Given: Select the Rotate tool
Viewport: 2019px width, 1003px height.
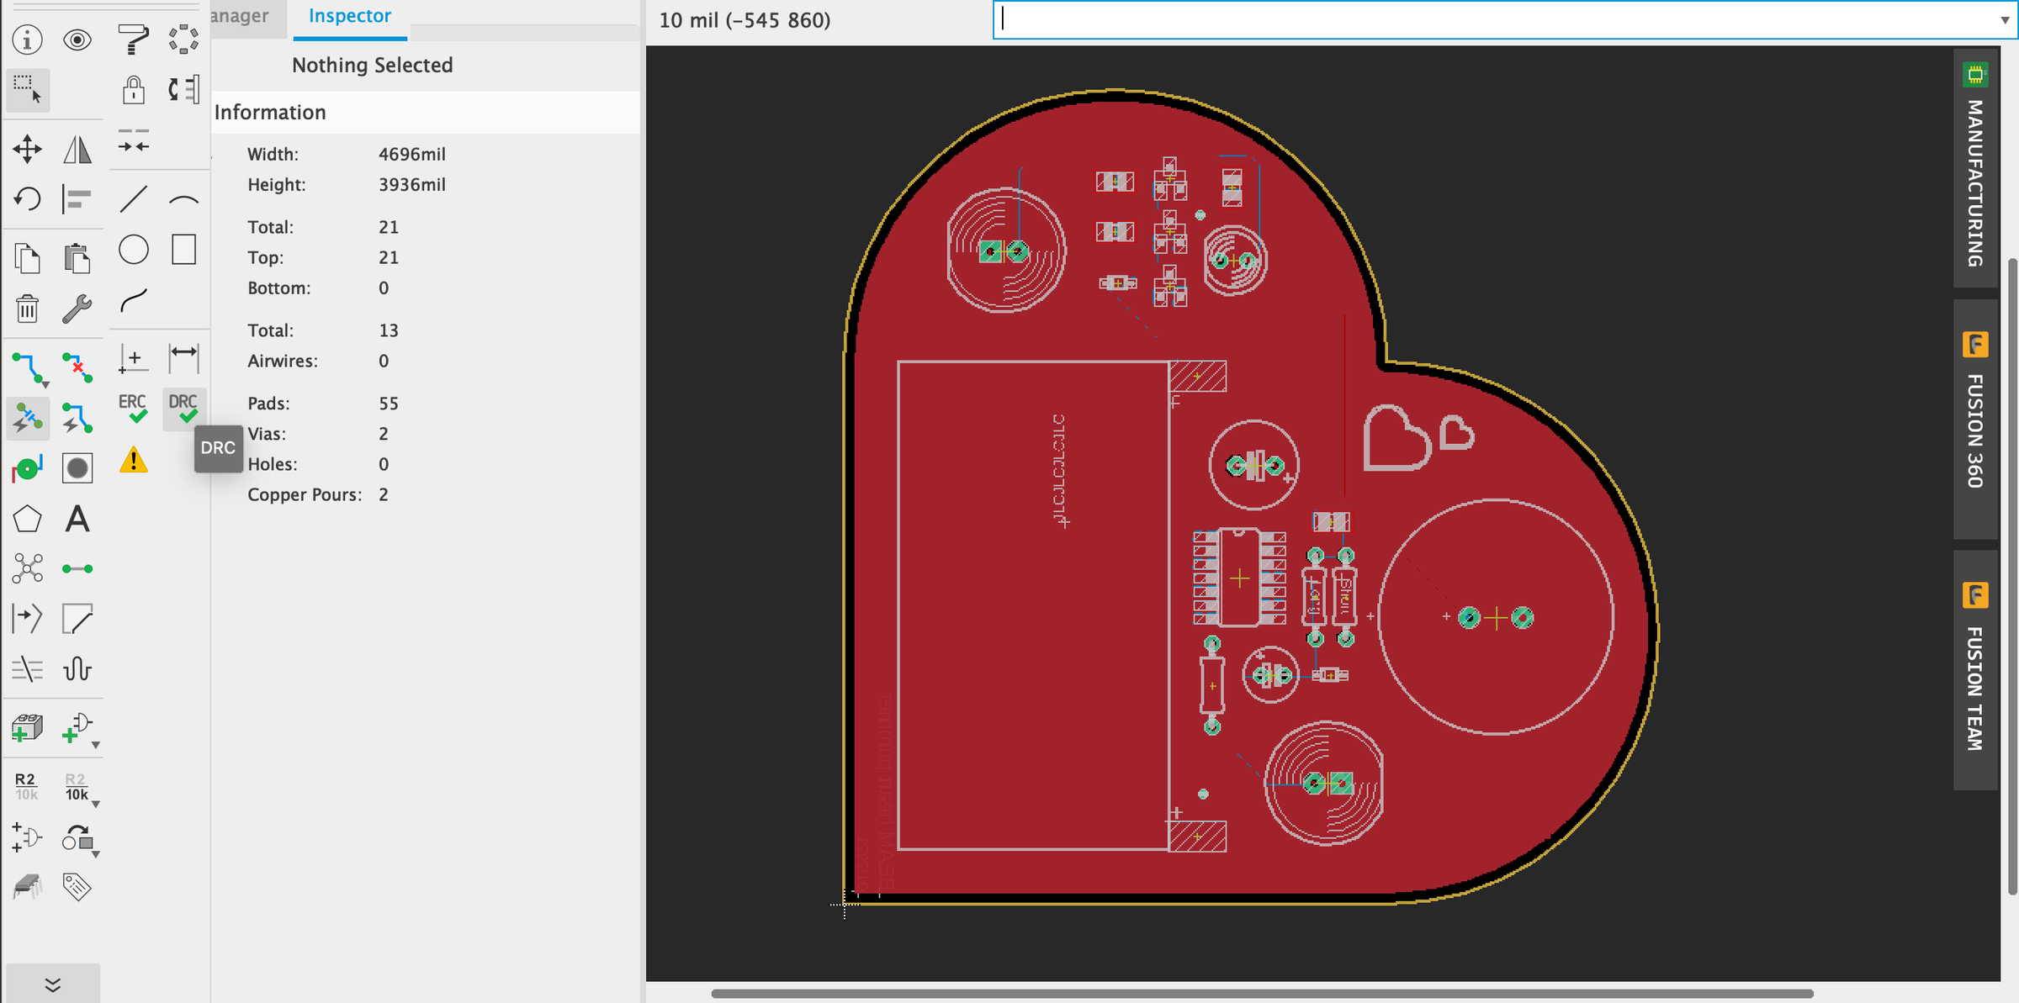Looking at the screenshot, I should (x=28, y=199).
